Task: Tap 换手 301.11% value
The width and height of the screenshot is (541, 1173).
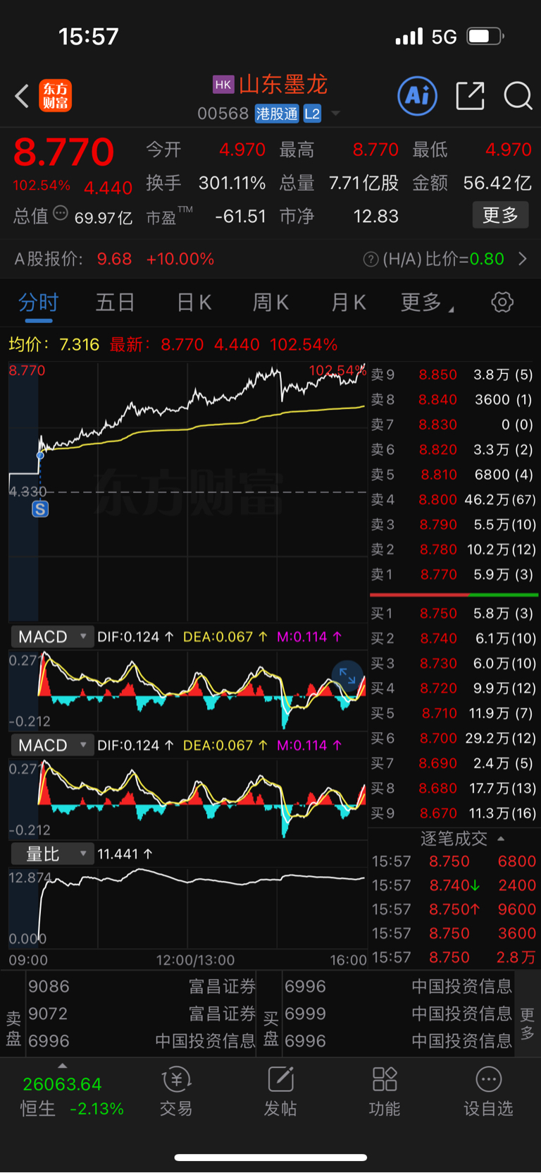Action: click(x=232, y=183)
